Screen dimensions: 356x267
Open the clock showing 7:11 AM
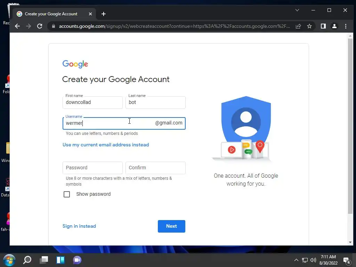point(328,260)
